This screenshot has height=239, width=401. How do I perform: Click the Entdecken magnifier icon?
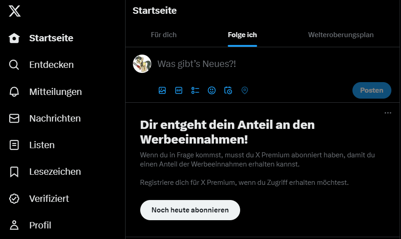(14, 65)
